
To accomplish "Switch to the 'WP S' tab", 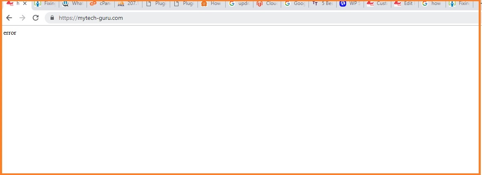I will 350,4.
